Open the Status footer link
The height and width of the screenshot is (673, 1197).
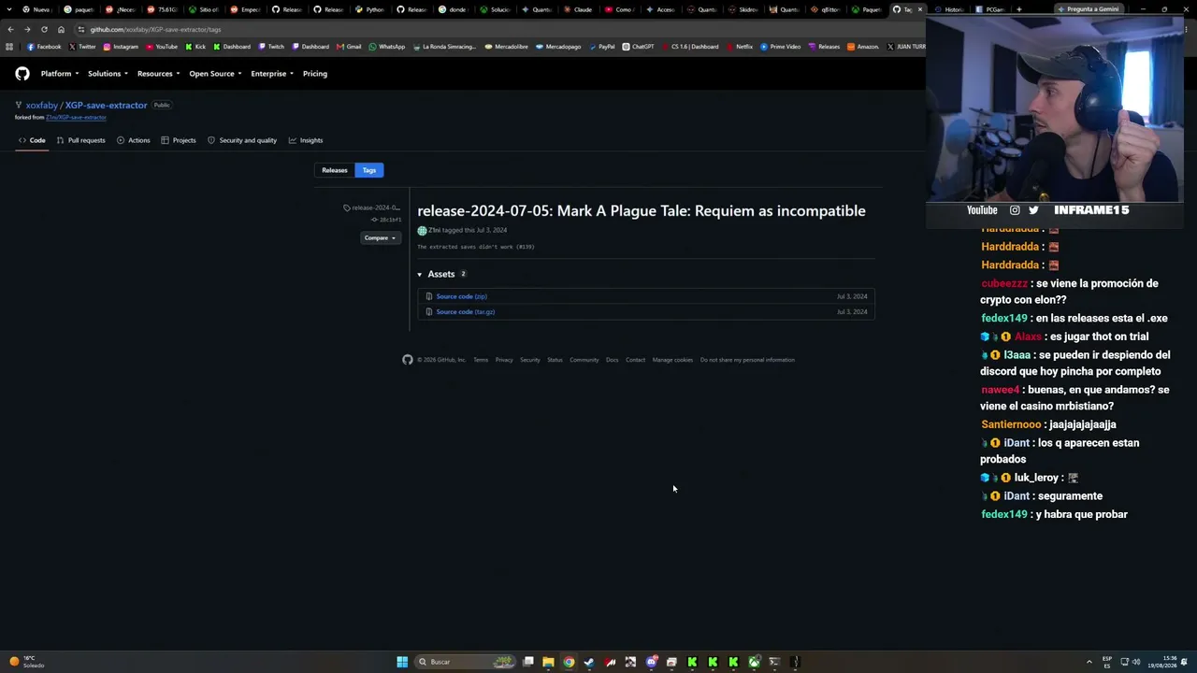(x=555, y=360)
